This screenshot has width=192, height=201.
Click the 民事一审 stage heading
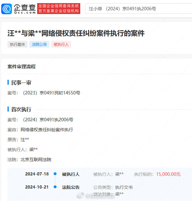pos(21,83)
